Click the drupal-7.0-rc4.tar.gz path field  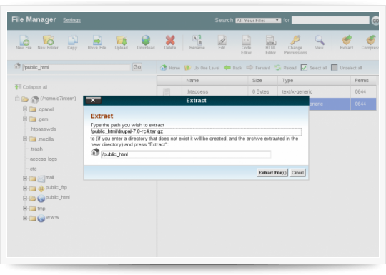[196, 131]
